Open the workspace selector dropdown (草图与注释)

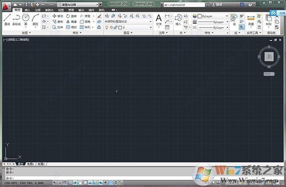click(79, 5)
